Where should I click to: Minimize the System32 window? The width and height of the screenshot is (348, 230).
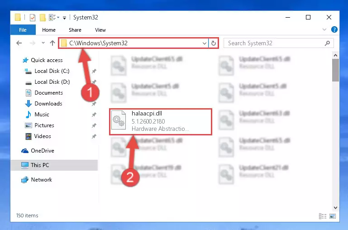pos(288,17)
